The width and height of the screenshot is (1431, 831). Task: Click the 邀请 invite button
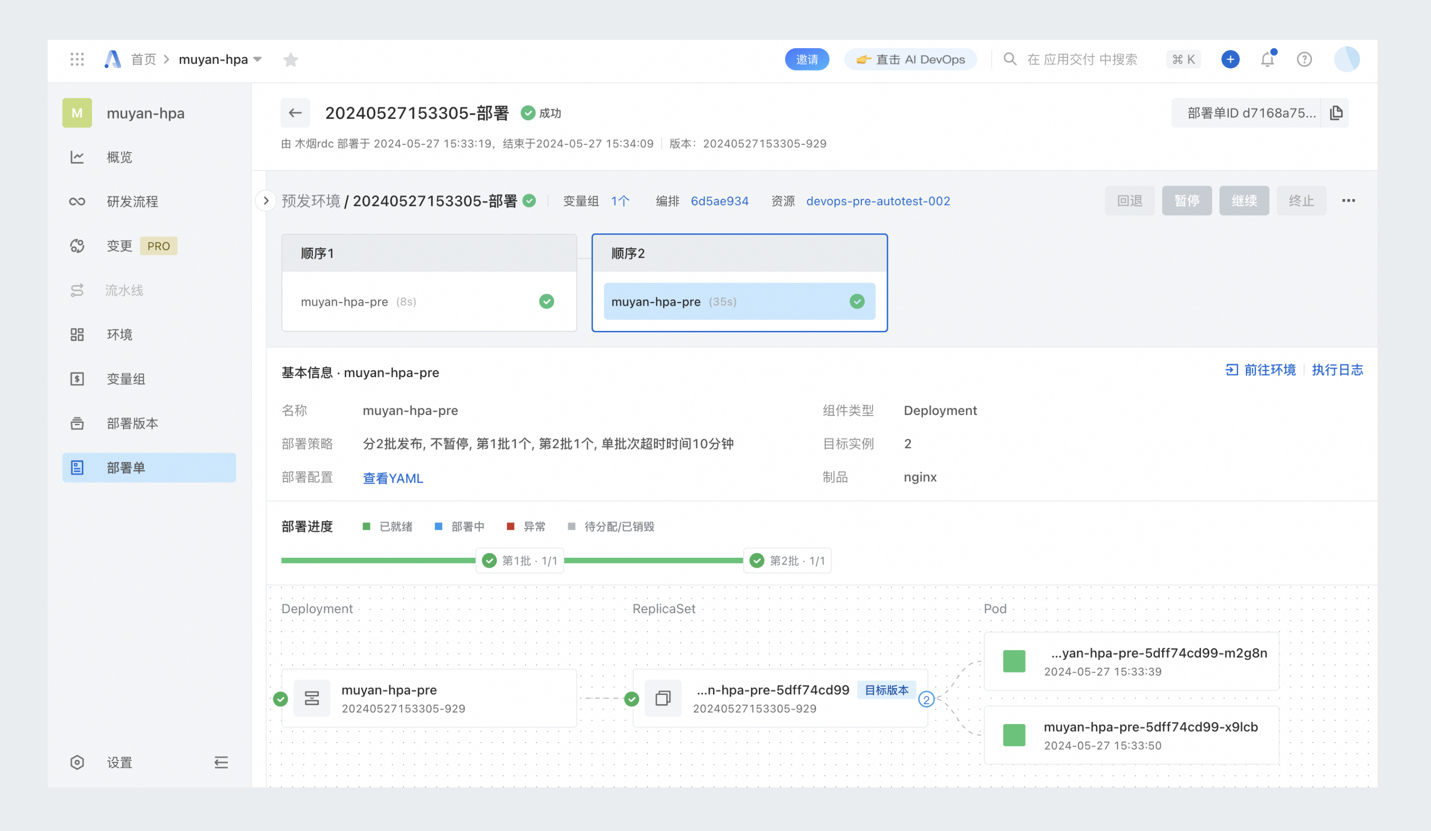807,59
